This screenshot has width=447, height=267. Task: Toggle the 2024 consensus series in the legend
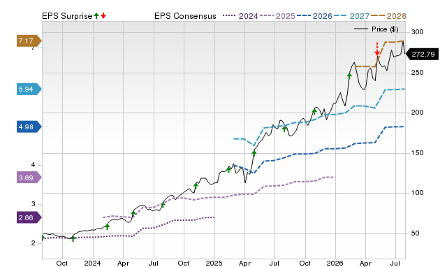tap(240, 16)
